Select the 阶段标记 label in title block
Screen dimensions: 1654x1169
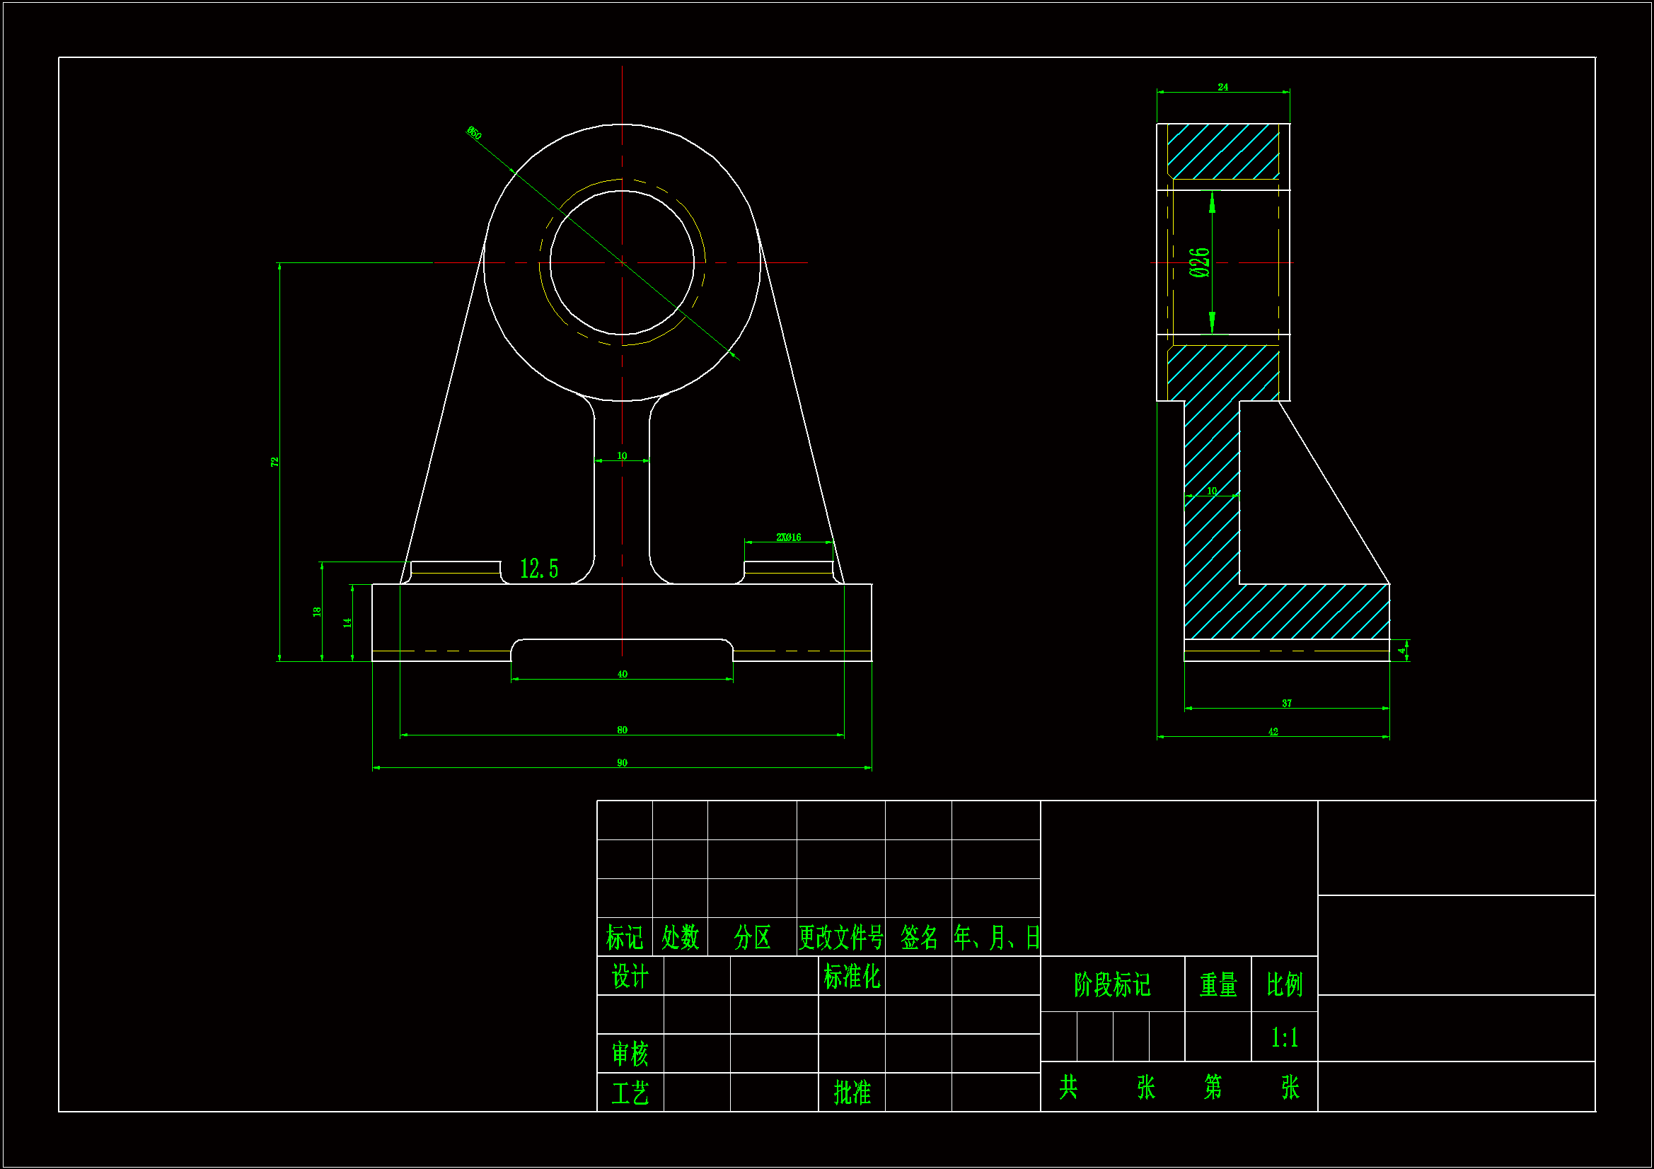(x=1112, y=984)
